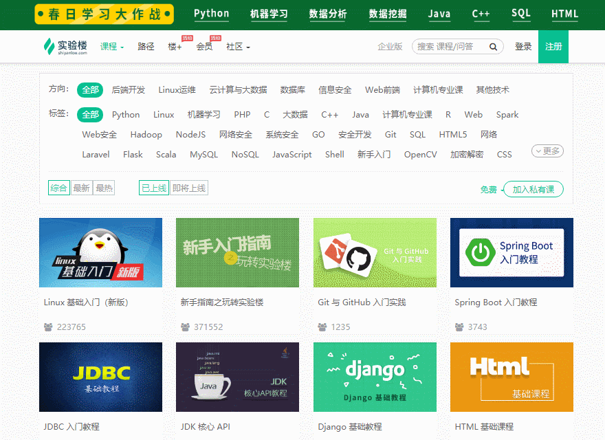Image resolution: width=605 pixels, height=440 pixels.
Task: Open the JDK 核心API教程 thumbnail
Action: pyautogui.click(x=237, y=377)
